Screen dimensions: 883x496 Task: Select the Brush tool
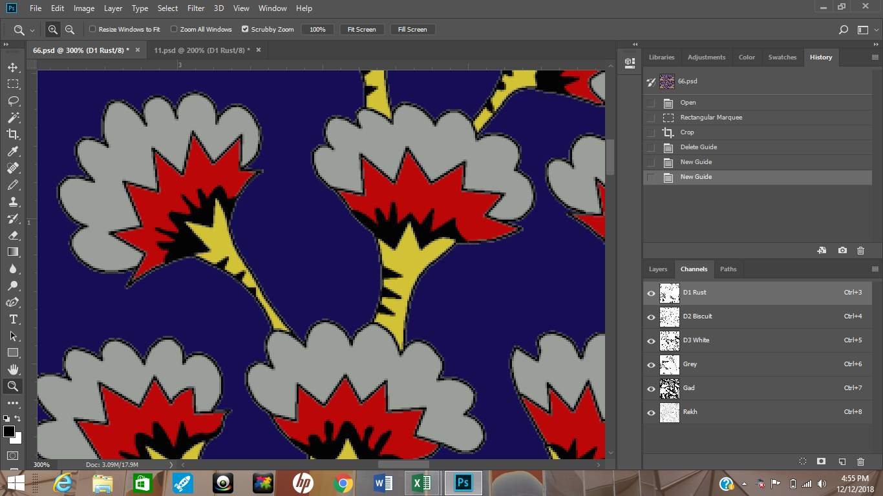12,185
